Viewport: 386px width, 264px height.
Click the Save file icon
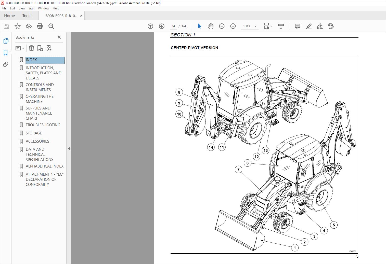pos(6,26)
